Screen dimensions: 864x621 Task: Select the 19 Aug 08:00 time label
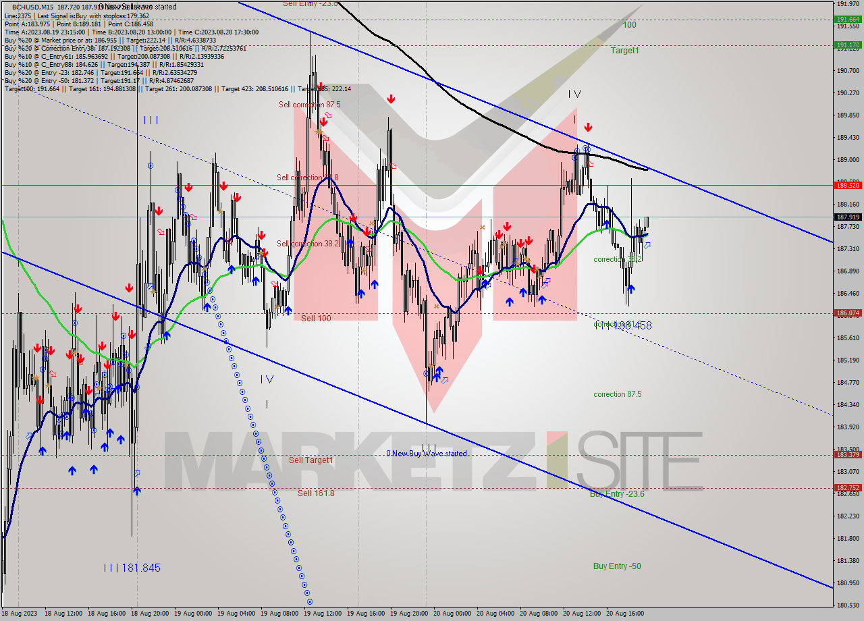278,614
